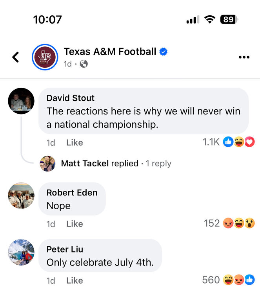
Task: Tap the battery indicator in status bar
Action: point(229,19)
